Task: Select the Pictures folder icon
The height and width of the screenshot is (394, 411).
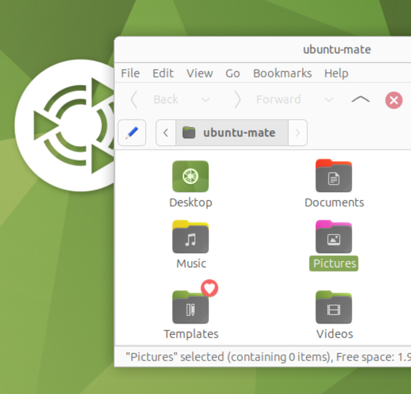Action: click(x=334, y=238)
